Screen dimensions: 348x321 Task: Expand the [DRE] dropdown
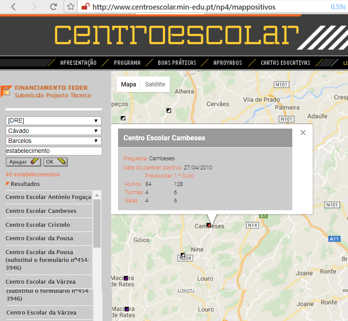tap(54, 121)
